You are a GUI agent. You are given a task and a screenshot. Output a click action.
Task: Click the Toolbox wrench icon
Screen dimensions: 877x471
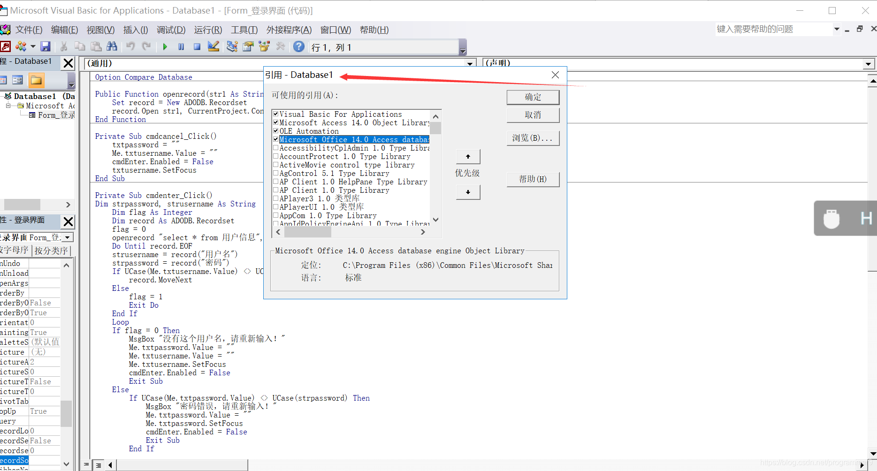click(281, 46)
